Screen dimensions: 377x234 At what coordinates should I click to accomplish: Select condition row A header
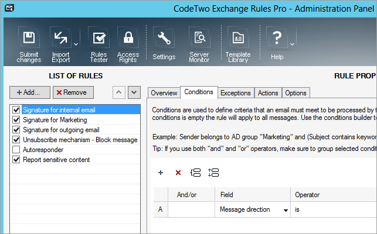tap(161, 209)
